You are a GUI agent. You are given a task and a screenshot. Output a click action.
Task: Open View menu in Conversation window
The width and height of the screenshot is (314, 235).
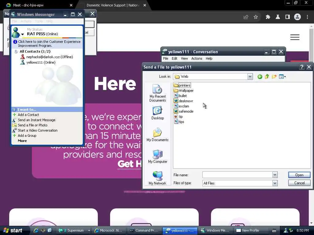pos(184,58)
